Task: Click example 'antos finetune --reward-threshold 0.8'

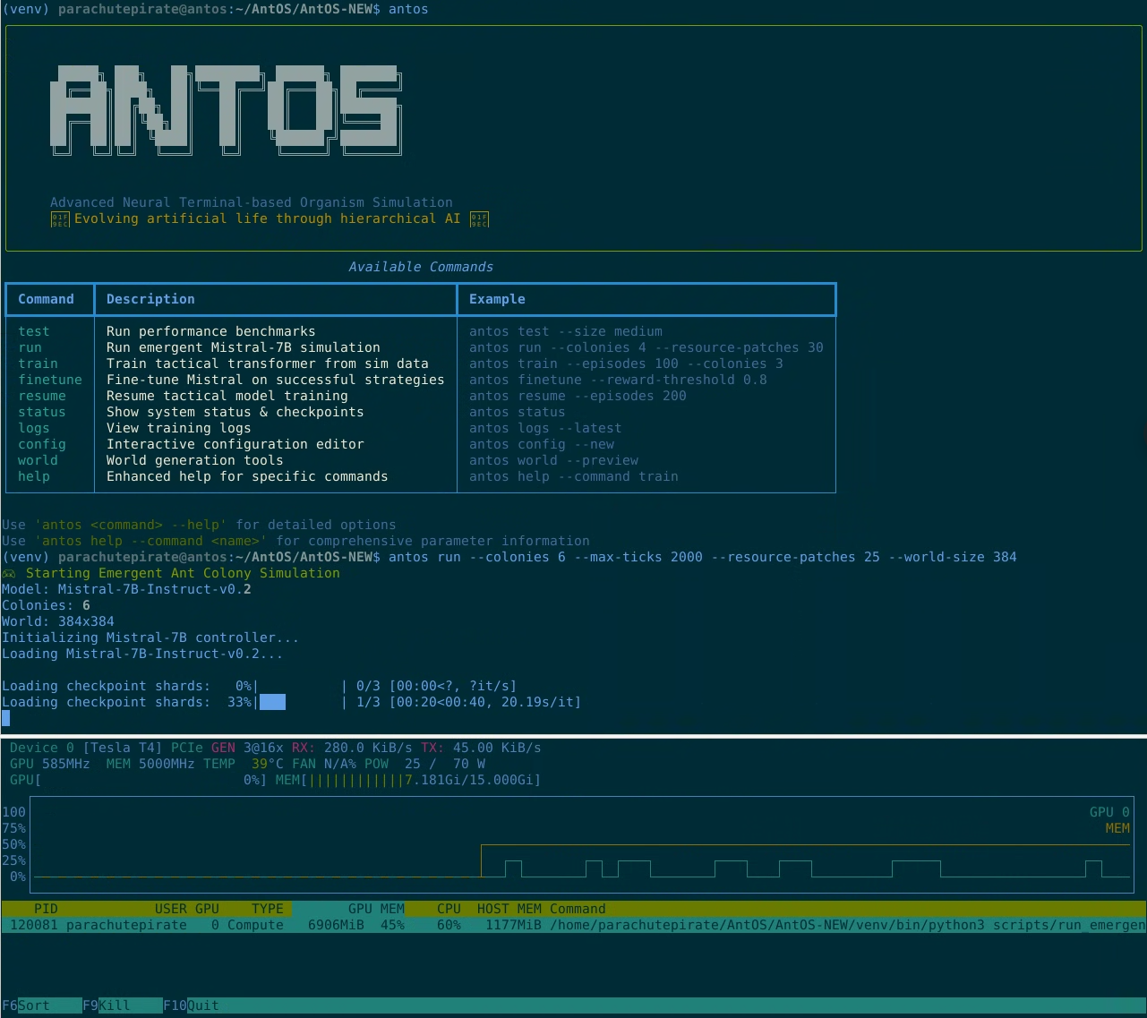Action: click(618, 380)
